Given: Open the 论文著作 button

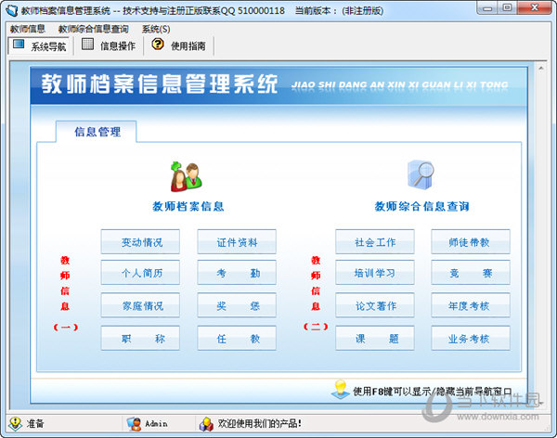Looking at the screenshot, I should (375, 305).
